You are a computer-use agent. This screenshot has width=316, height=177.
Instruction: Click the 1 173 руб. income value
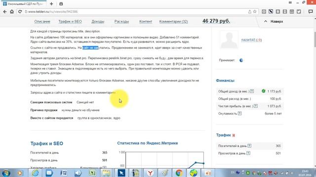click(x=274, y=91)
